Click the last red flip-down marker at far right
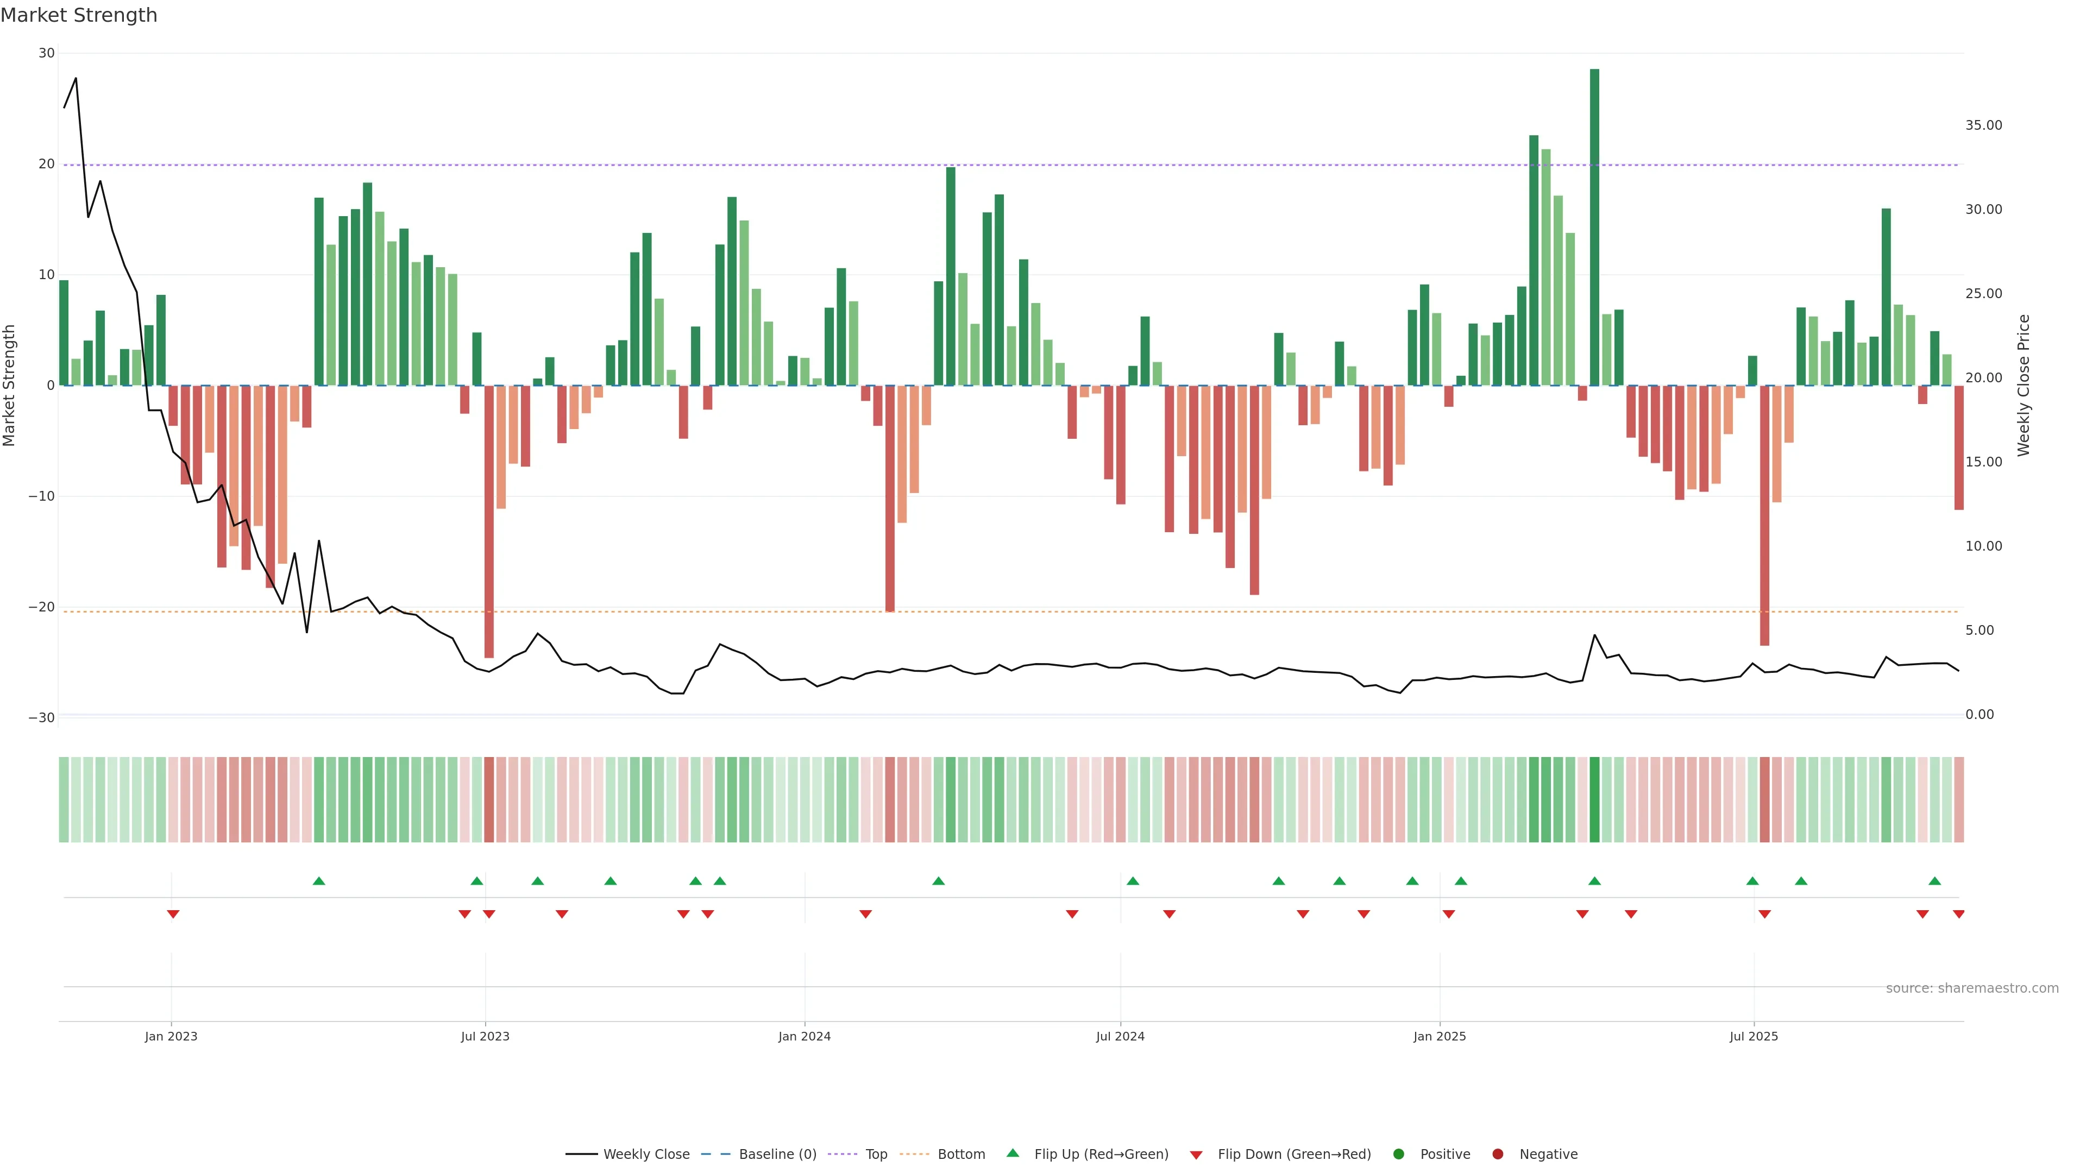2086x1173 pixels. (1958, 914)
